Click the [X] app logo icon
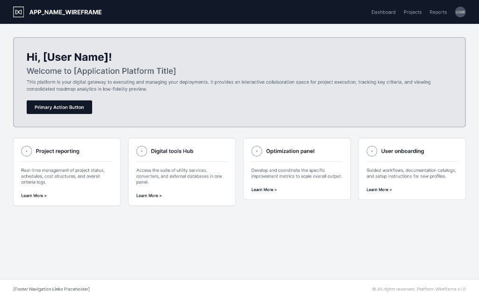 click(x=19, y=12)
